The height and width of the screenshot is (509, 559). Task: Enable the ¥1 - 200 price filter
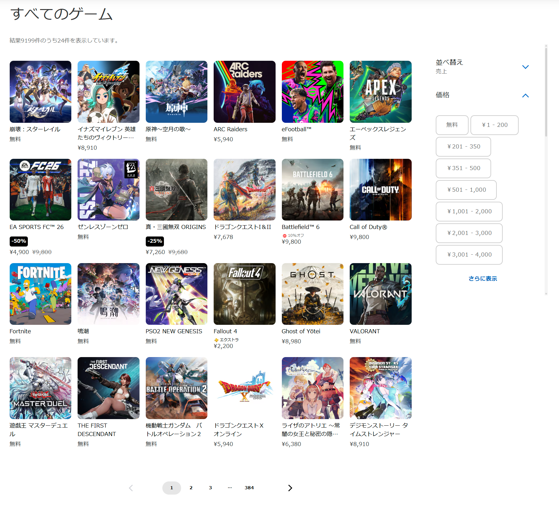click(494, 125)
